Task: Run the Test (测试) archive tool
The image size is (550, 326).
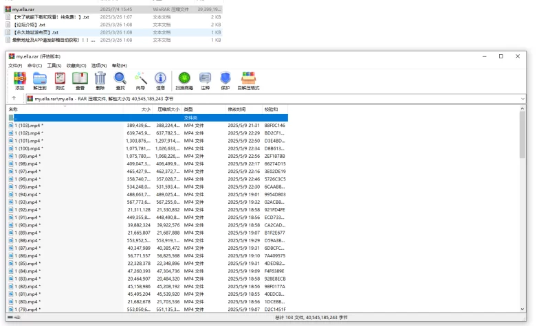Action: (60, 80)
